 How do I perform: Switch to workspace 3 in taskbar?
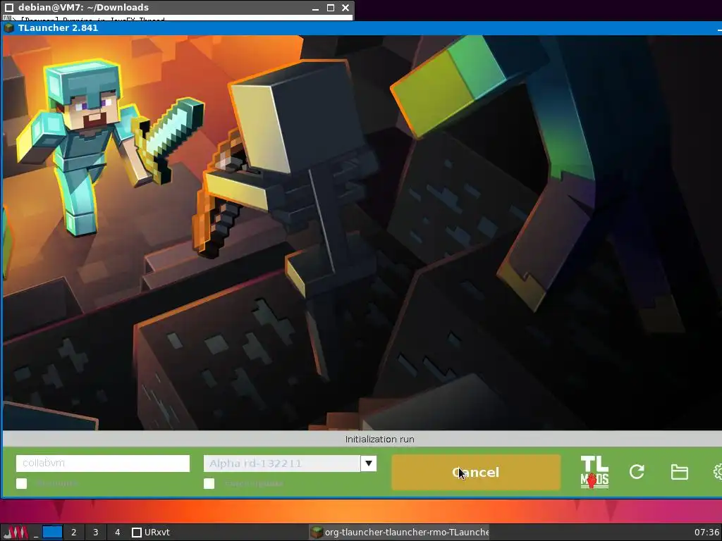[96, 533]
